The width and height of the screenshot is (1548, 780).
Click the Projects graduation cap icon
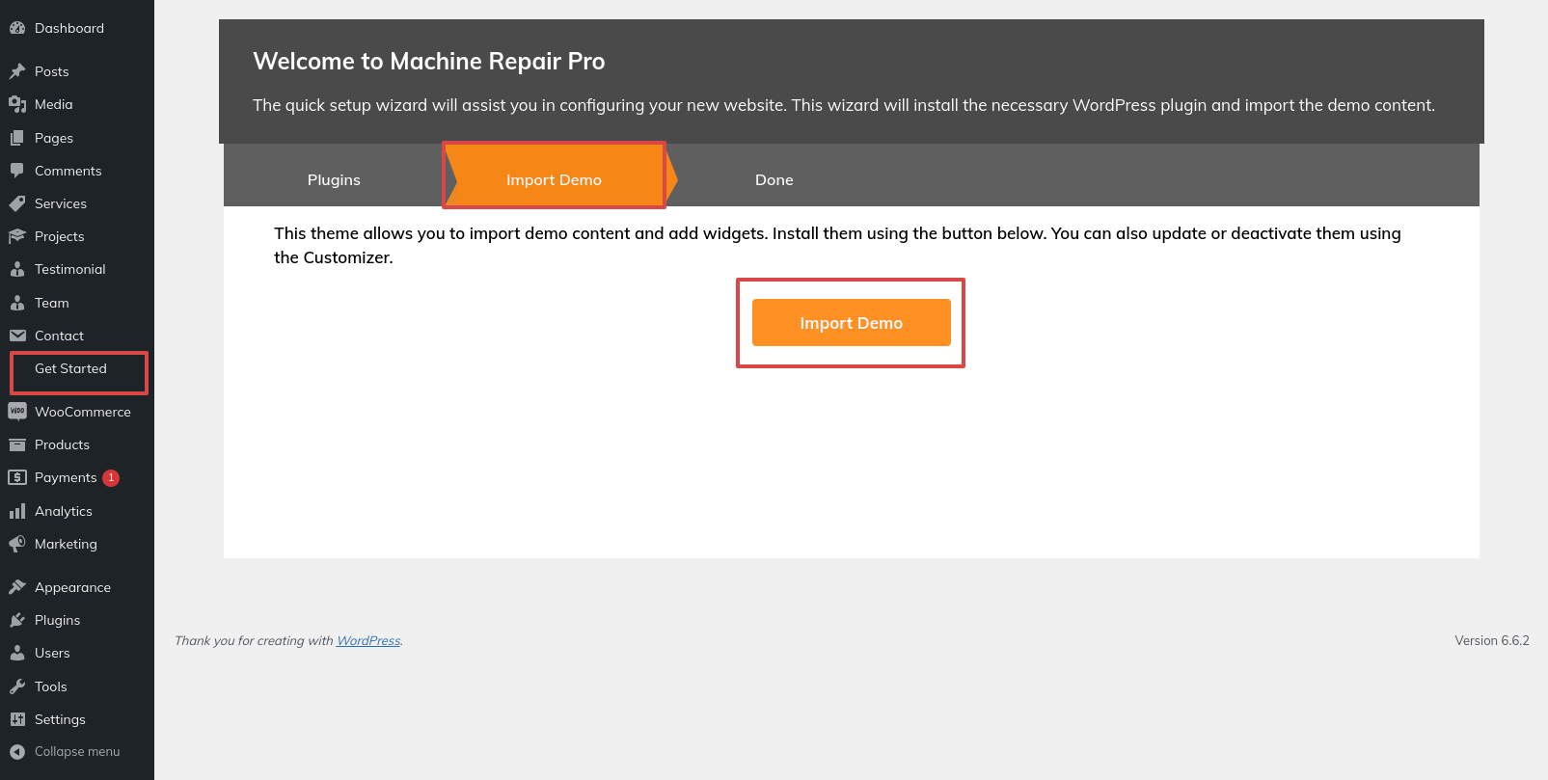(x=17, y=236)
